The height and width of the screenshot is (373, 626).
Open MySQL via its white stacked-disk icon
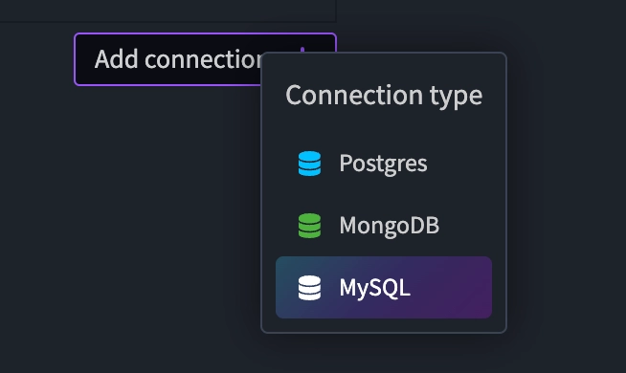coord(309,288)
